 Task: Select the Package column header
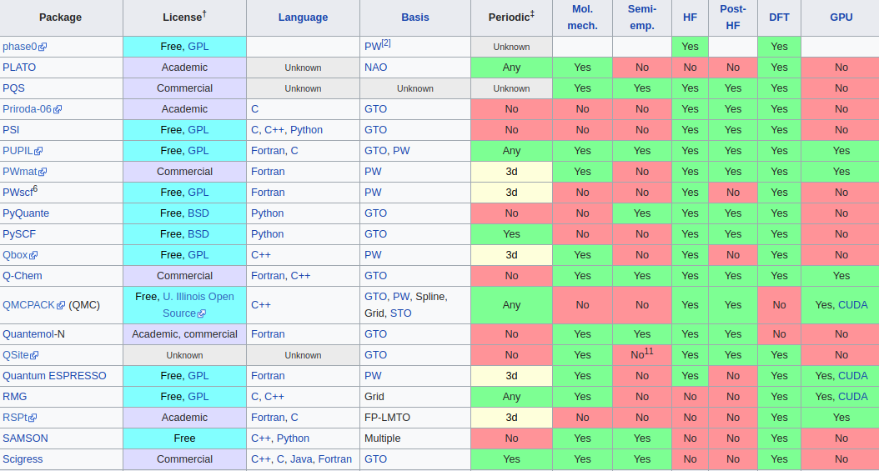(x=61, y=18)
